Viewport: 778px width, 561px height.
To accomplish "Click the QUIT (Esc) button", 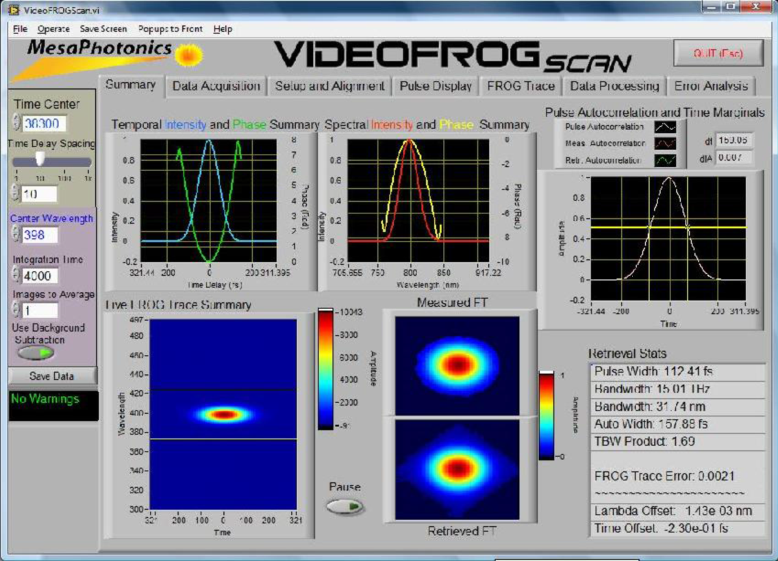I will pos(718,53).
